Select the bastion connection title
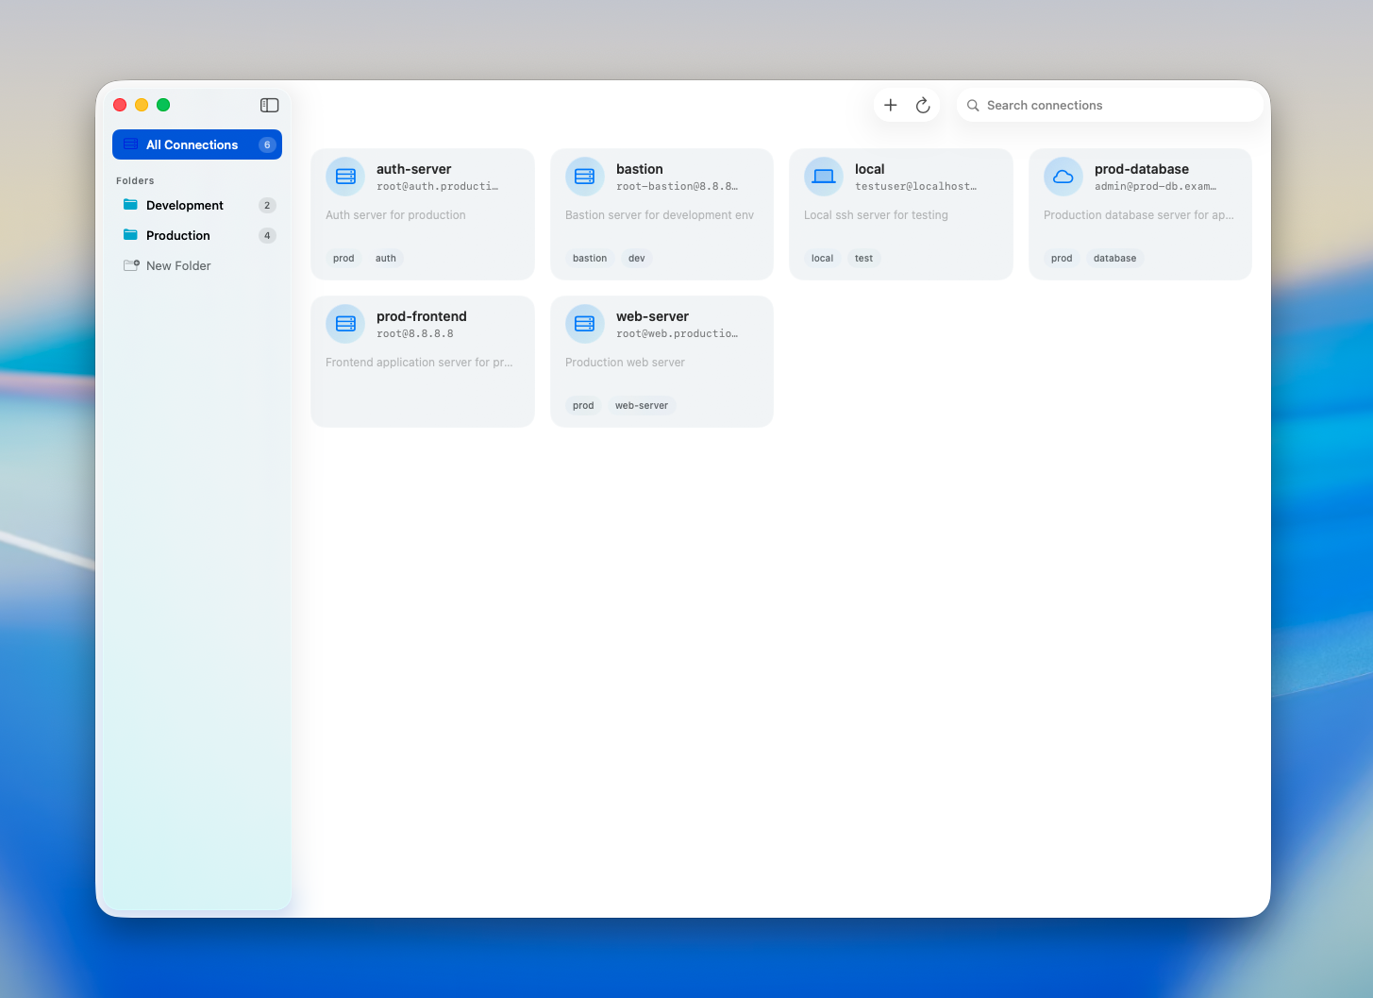This screenshot has height=998, width=1373. (x=640, y=169)
